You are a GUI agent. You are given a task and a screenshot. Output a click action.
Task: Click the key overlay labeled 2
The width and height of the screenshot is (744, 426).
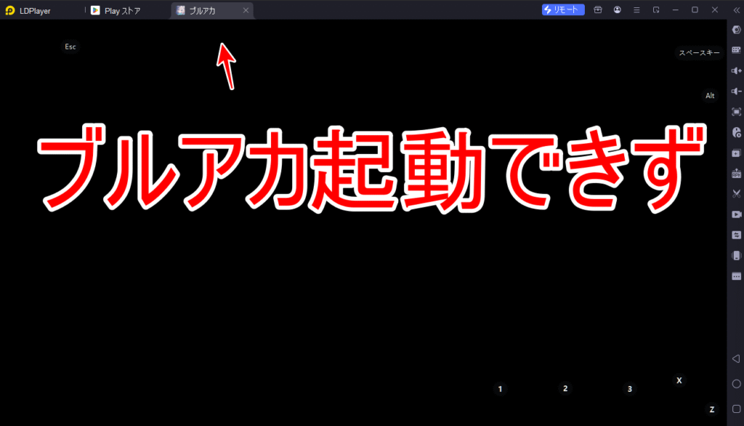point(565,388)
